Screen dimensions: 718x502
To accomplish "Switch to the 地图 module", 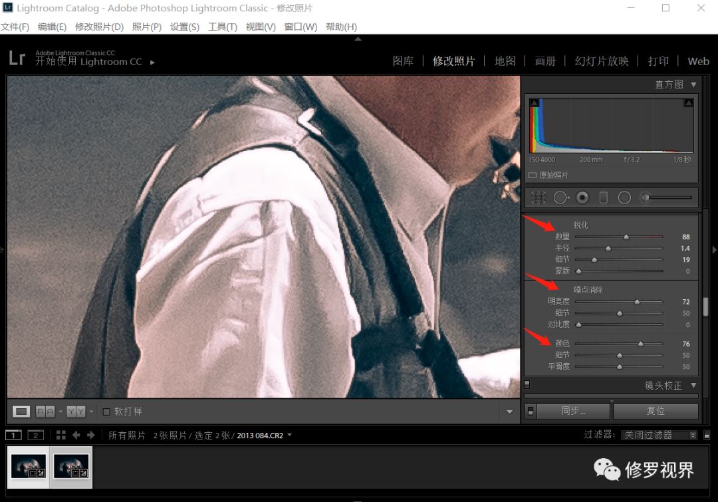I will point(505,61).
